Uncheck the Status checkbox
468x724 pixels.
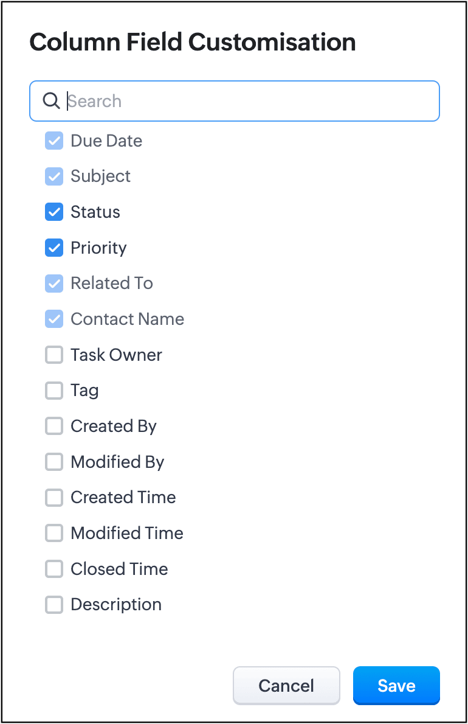pos(54,212)
